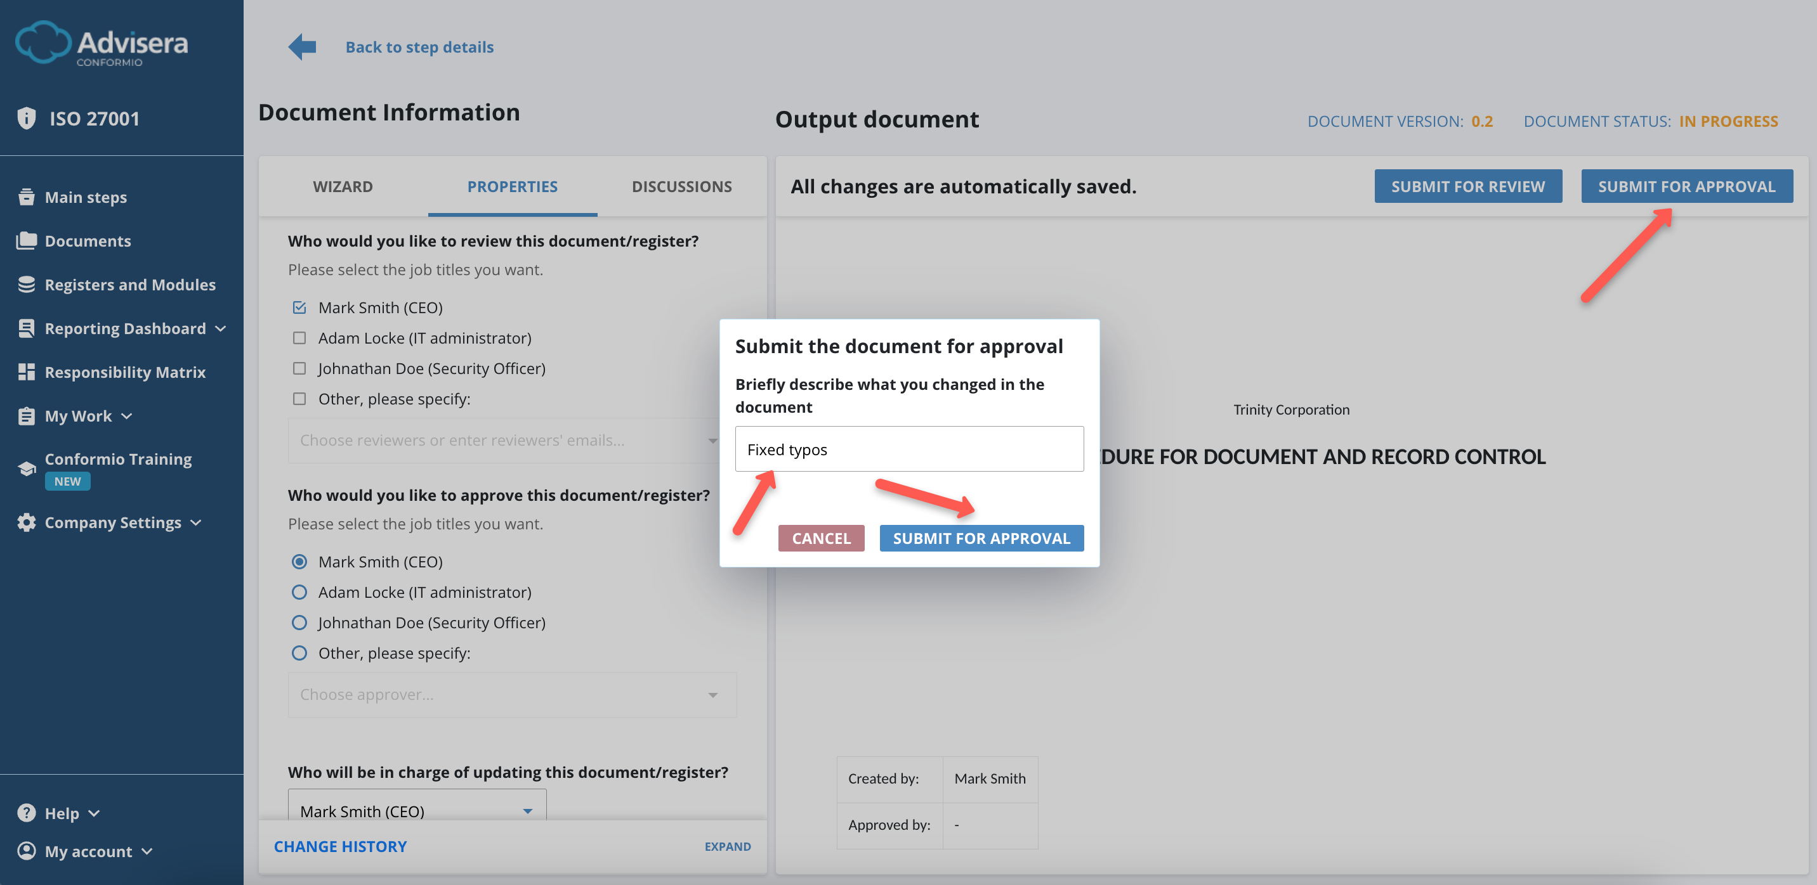Image resolution: width=1817 pixels, height=885 pixels.
Task: Expand the My Work menu
Action: [x=127, y=416]
